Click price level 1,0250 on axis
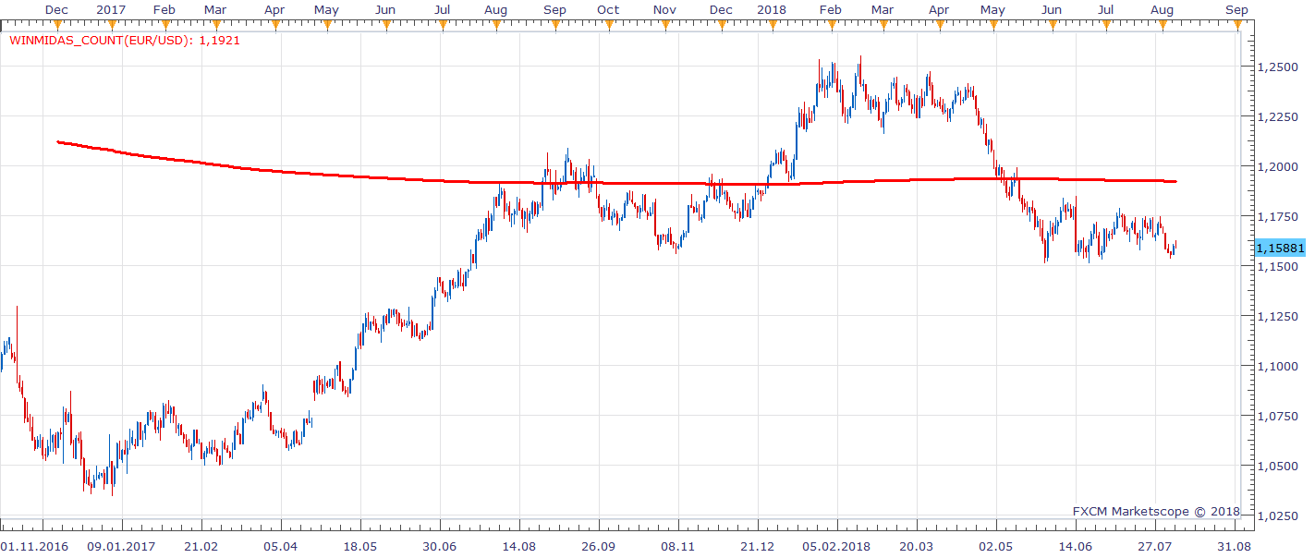Image resolution: width=1315 pixels, height=558 pixels. [1278, 516]
